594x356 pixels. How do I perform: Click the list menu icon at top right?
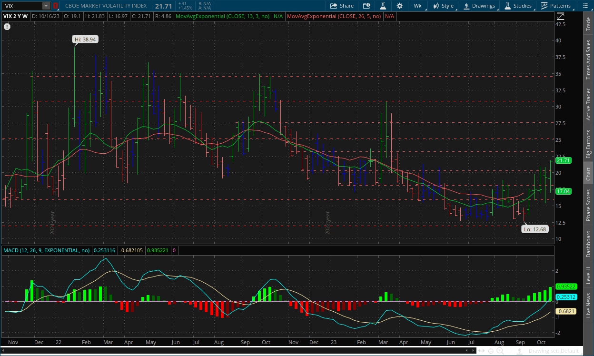coord(585,6)
